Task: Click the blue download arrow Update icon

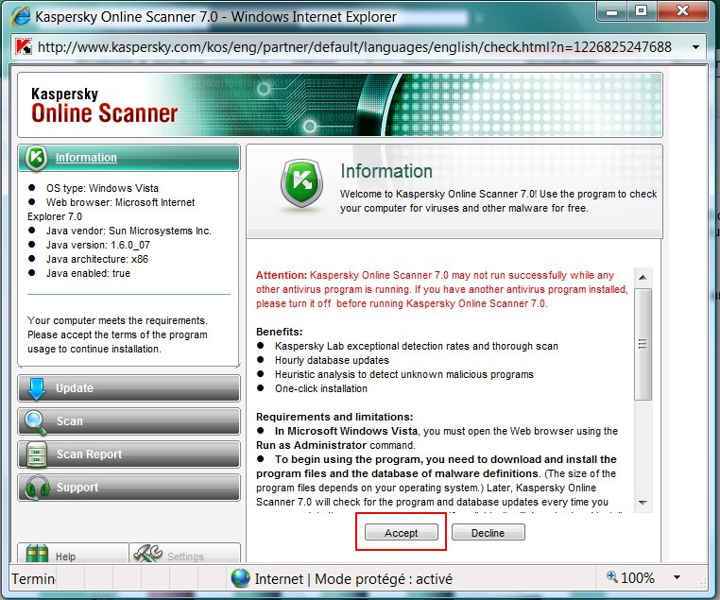Action: (36, 389)
